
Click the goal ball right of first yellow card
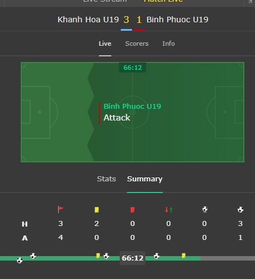(x=106, y=256)
